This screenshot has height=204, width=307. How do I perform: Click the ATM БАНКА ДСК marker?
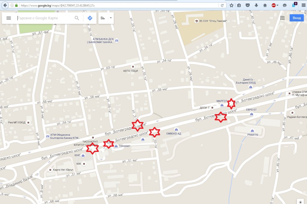point(117,41)
